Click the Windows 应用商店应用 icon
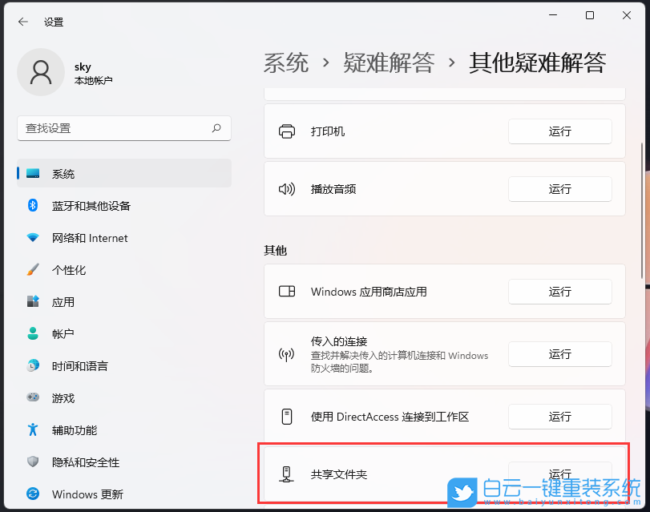This screenshot has width=650, height=512. (x=286, y=292)
